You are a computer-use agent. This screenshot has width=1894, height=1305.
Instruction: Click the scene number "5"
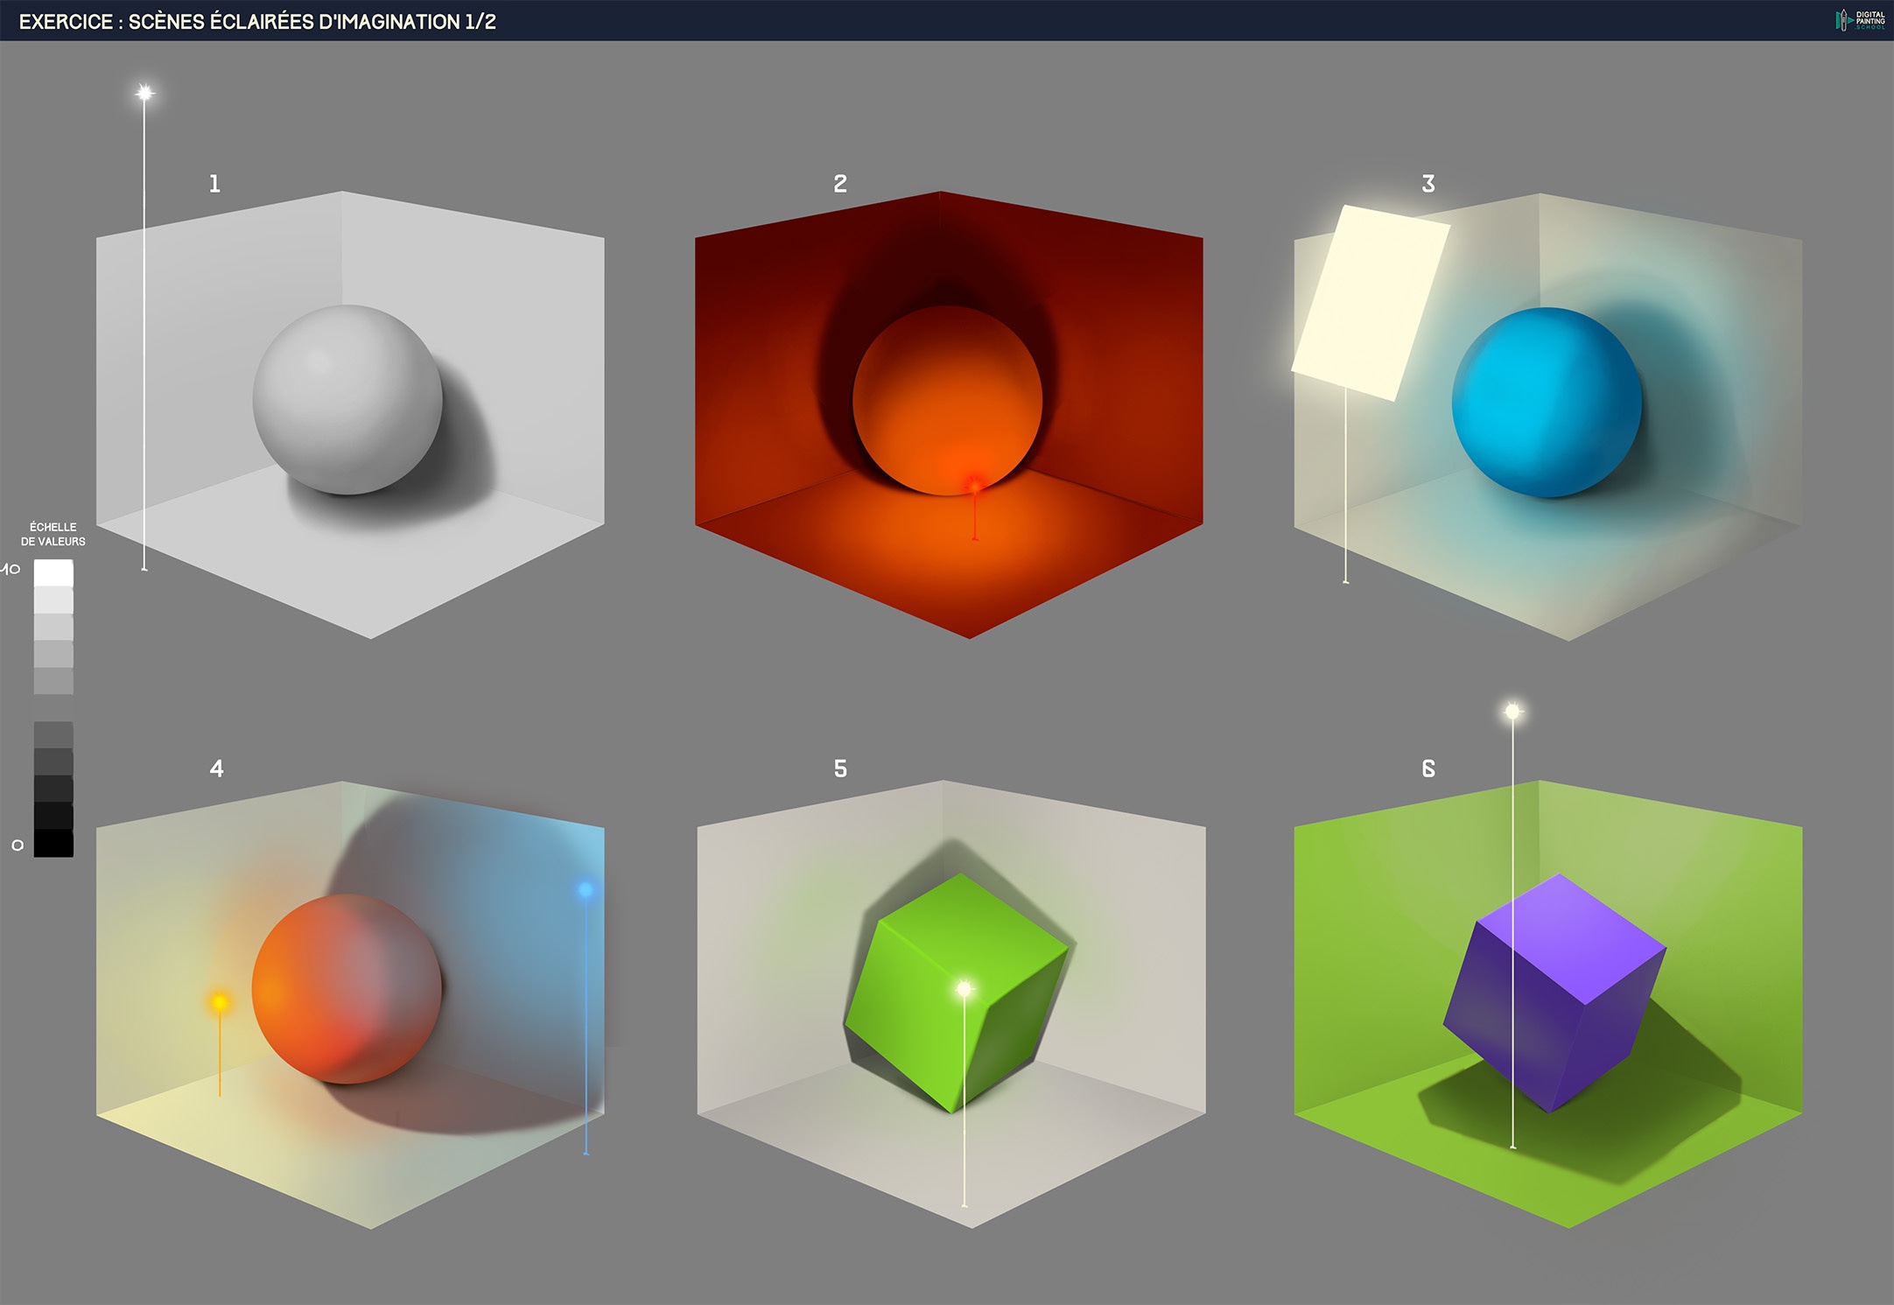(840, 768)
